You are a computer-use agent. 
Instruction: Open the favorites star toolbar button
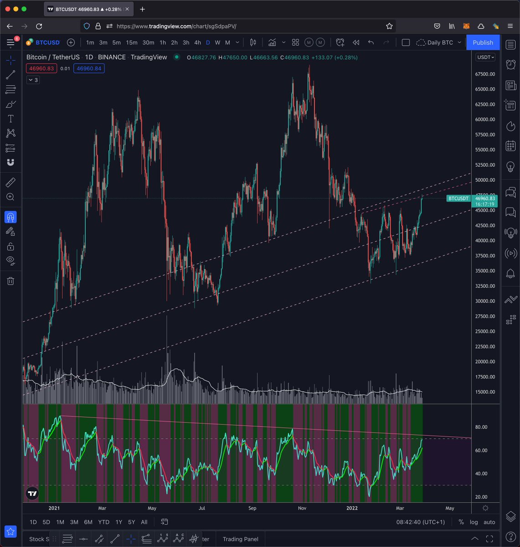[11, 532]
